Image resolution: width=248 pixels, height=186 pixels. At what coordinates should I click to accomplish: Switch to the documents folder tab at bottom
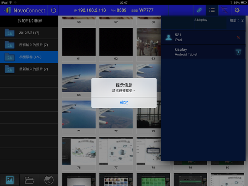click(29, 180)
